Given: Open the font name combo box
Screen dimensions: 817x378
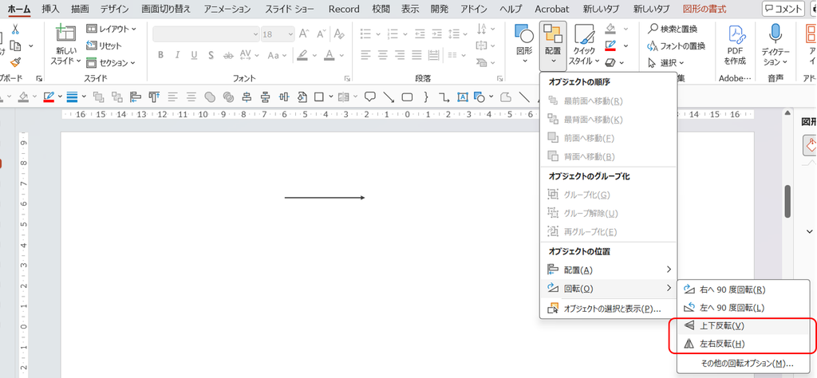Looking at the screenshot, I should [206, 34].
